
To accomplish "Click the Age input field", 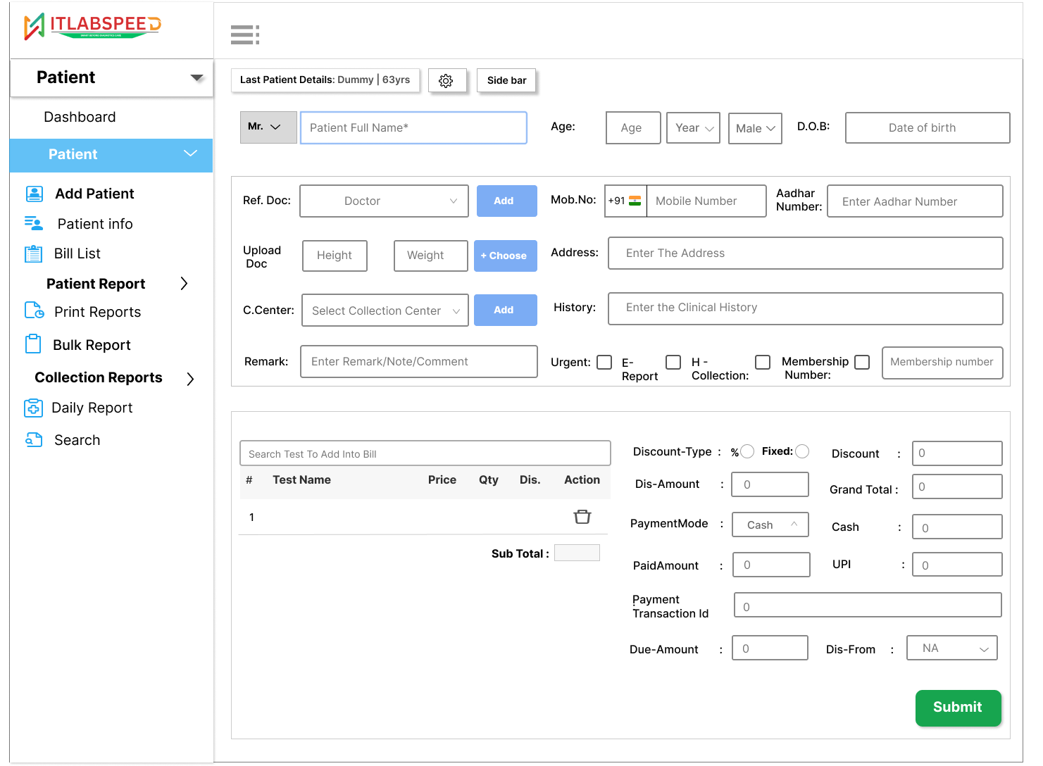I will pyautogui.click(x=633, y=128).
